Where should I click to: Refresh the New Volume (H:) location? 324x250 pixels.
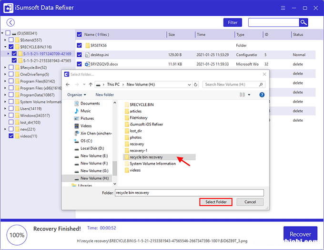pyautogui.click(x=195, y=84)
